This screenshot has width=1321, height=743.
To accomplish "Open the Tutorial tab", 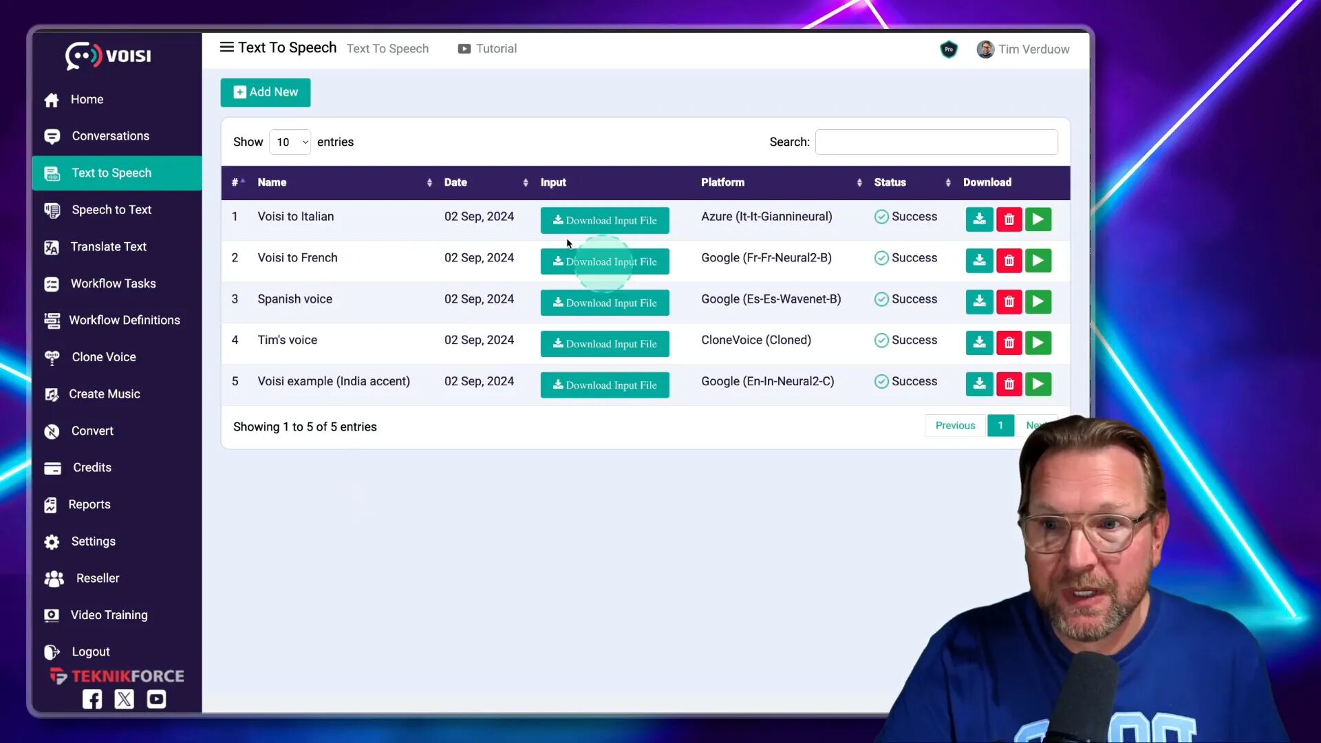I will [x=487, y=48].
